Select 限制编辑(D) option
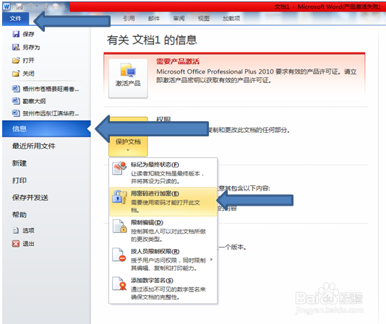Screen dimensions: 386x324 163,231
